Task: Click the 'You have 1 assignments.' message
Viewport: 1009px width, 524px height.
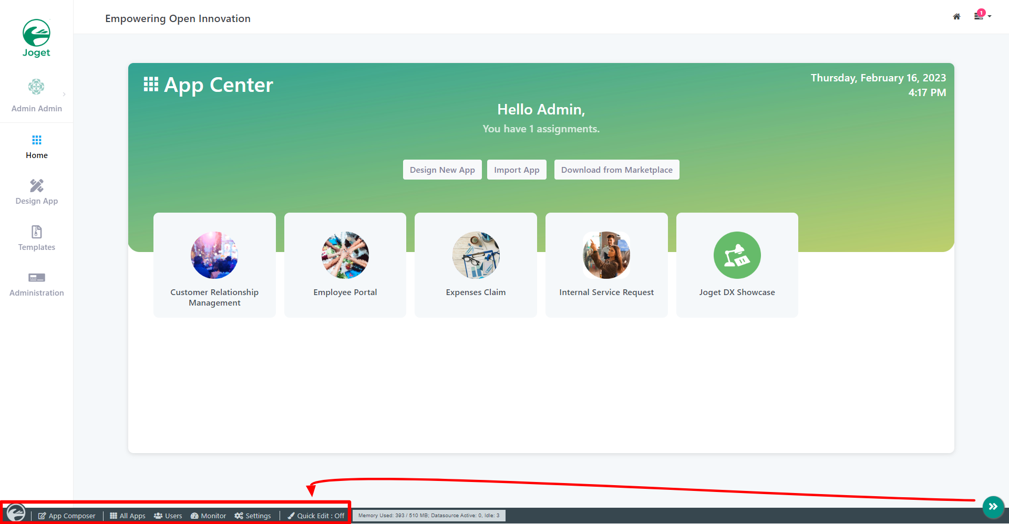Action: [x=541, y=129]
